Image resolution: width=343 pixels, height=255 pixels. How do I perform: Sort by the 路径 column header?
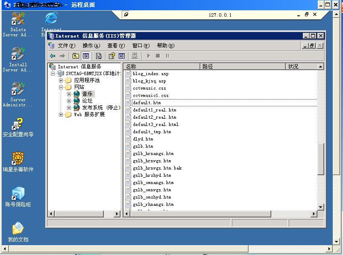(243, 66)
